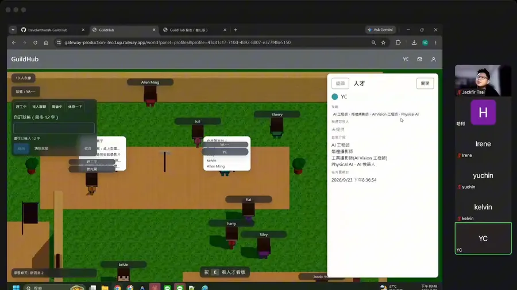Open the Chrome profile YC avatar
Viewport: 517px width, 290px height.
425,42
